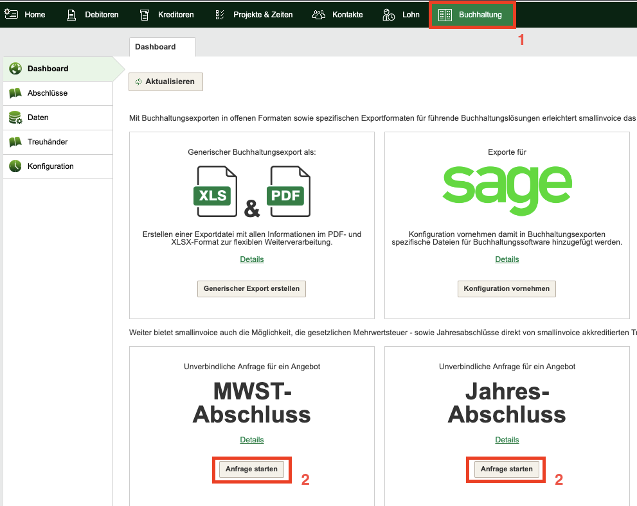
Task: Click the sage 'Konfiguration vornehmen damit' description text
Action: 507,238
